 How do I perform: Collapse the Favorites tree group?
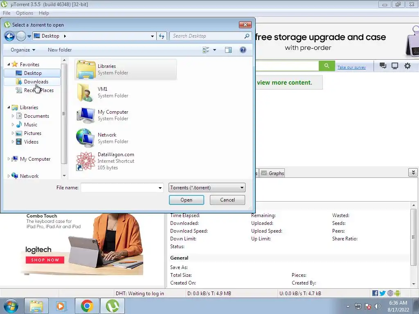click(9, 64)
